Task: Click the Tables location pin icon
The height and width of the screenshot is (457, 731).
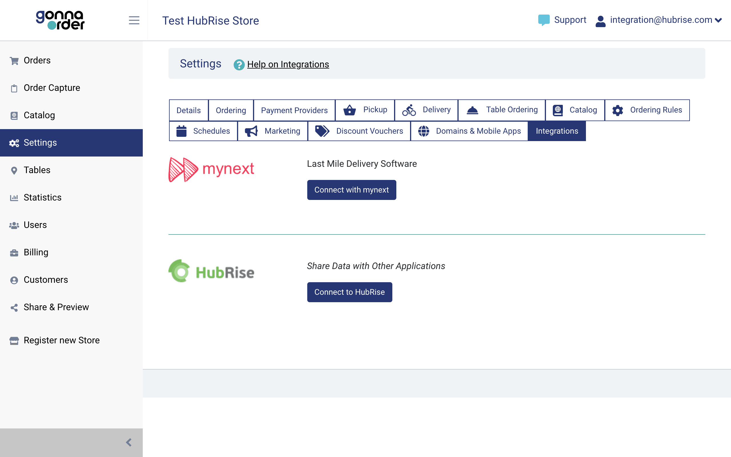Action: [x=14, y=171]
